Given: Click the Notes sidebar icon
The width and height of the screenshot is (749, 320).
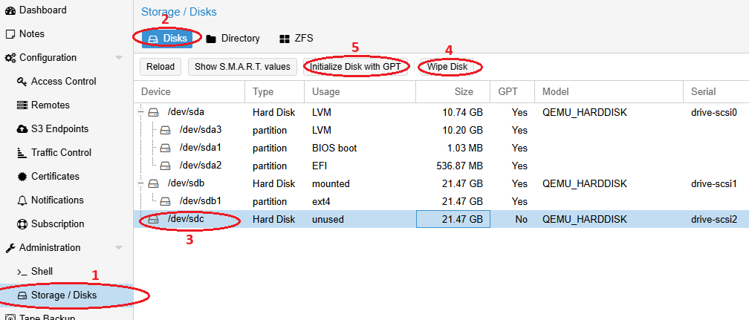Looking at the screenshot, I should pyautogui.click(x=10, y=34).
